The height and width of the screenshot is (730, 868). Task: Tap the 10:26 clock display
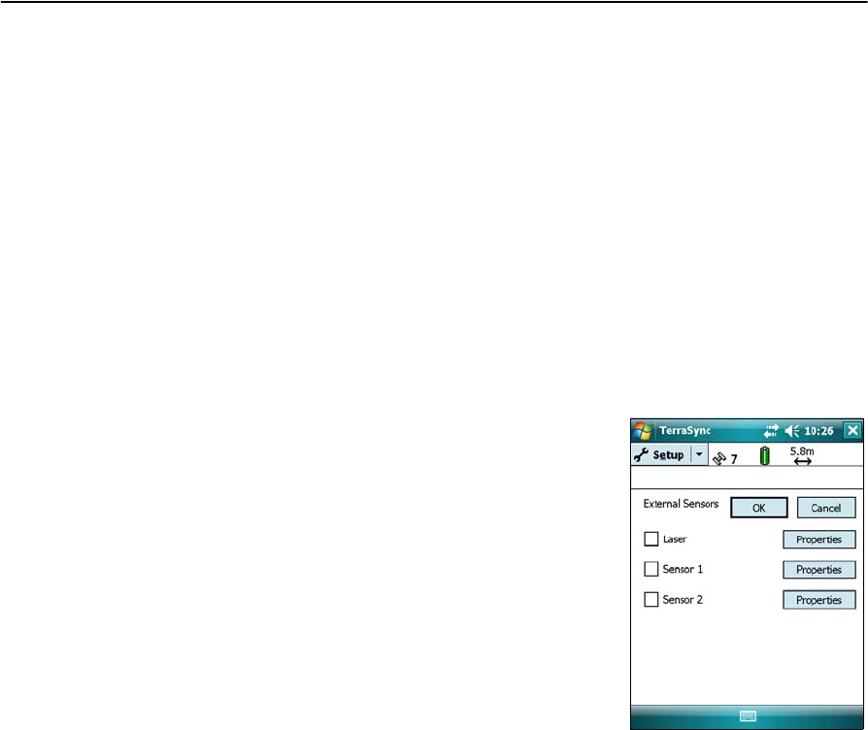tap(818, 431)
